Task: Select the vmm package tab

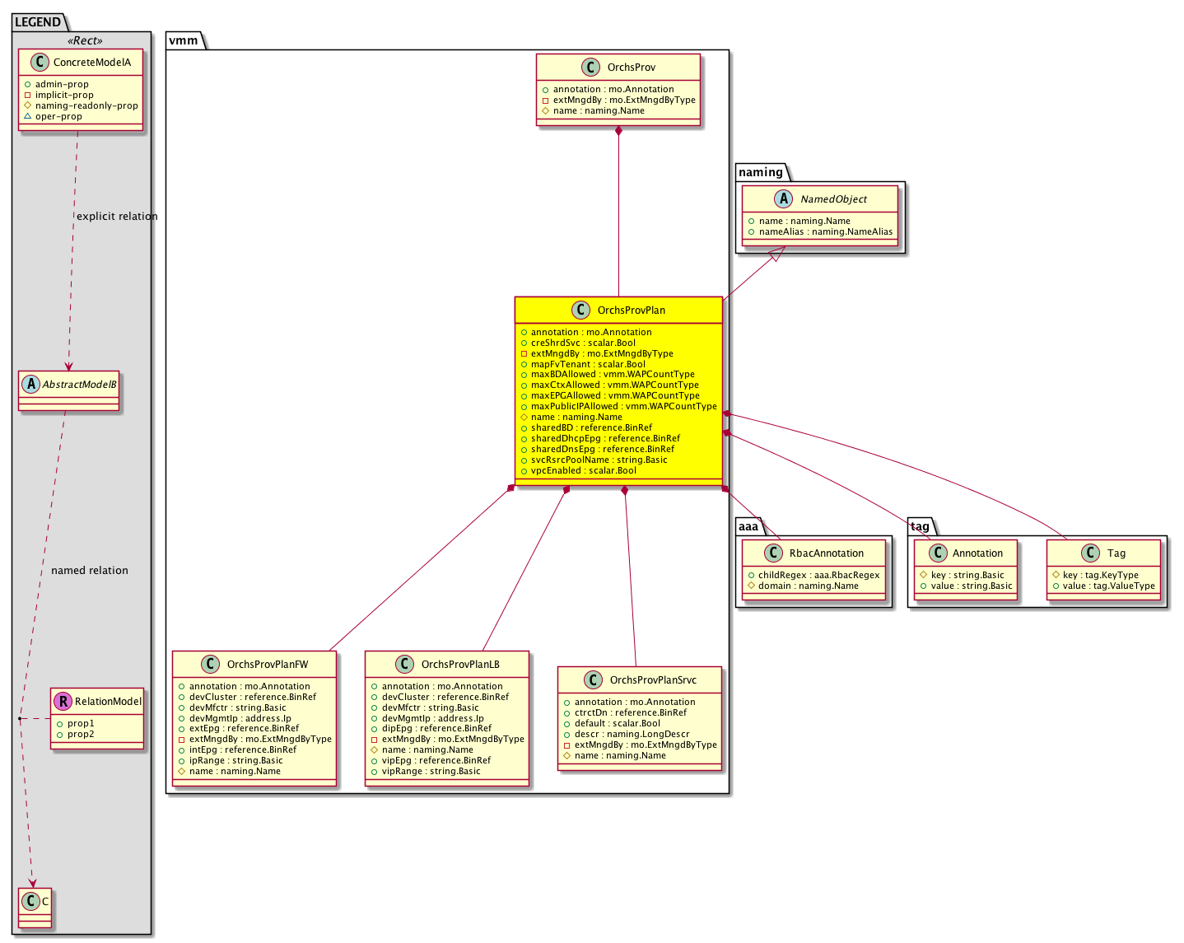Action: (x=183, y=40)
